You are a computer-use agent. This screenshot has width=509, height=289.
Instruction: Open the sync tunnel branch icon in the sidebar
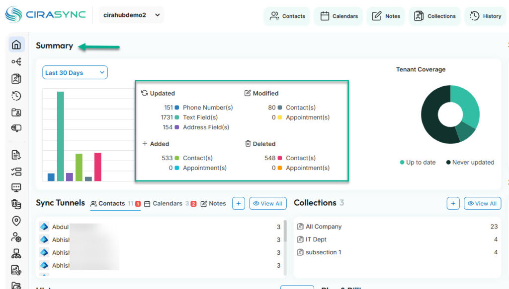(16, 61)
